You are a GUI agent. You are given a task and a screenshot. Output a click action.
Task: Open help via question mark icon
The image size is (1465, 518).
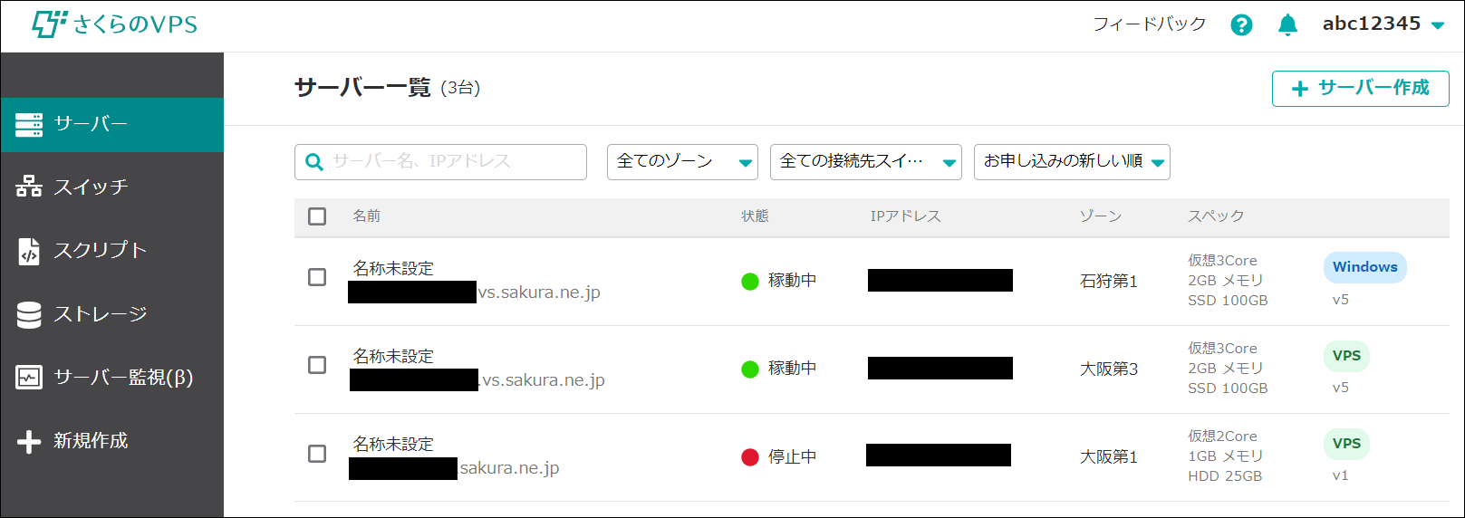(x=1241, y=25)
